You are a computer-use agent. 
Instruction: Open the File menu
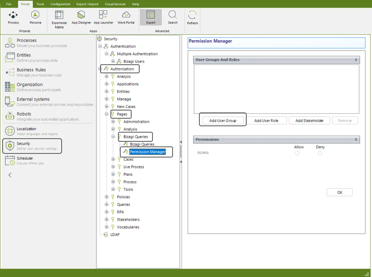point(9,4)
